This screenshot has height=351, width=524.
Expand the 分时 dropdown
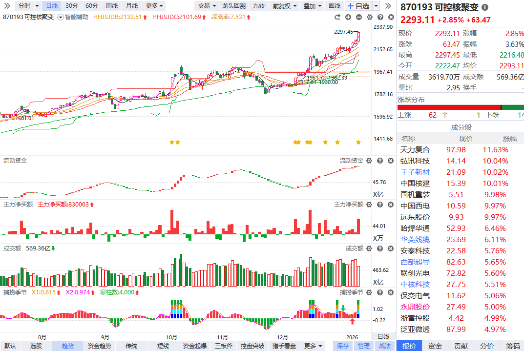27,6
